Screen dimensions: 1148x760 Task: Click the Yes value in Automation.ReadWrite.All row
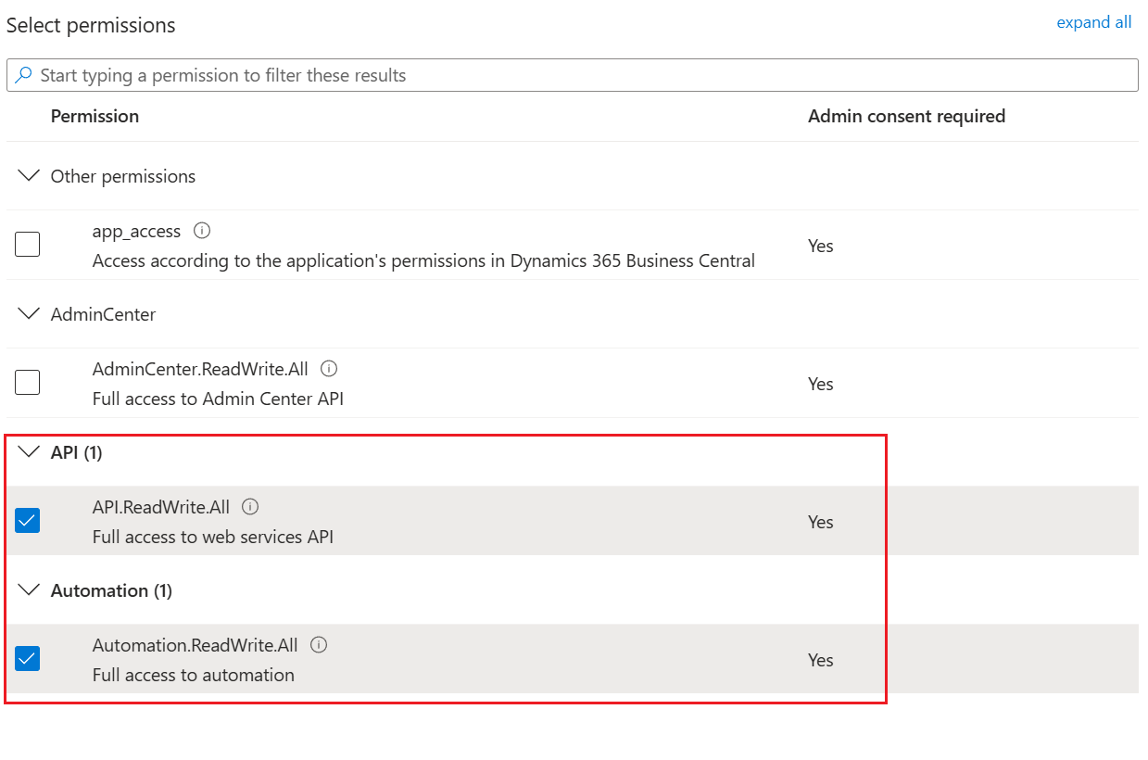tap(821, 660)
